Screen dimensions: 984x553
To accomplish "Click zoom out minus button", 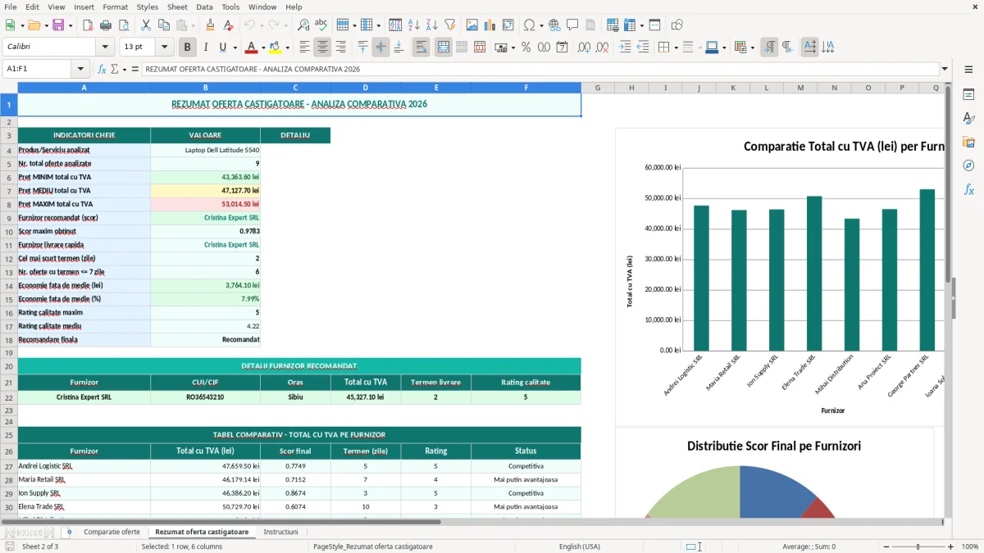I will (x=886, y=546).
